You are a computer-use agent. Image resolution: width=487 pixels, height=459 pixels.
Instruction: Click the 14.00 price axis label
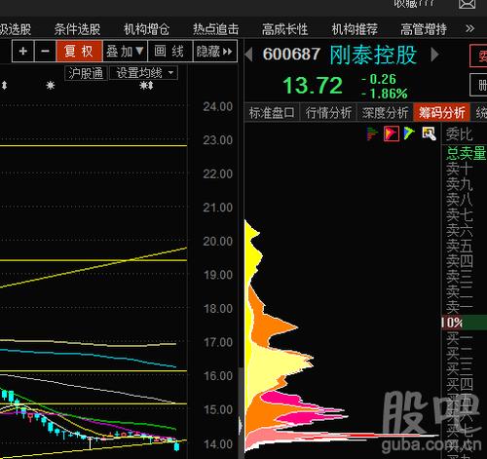[218, 443]
